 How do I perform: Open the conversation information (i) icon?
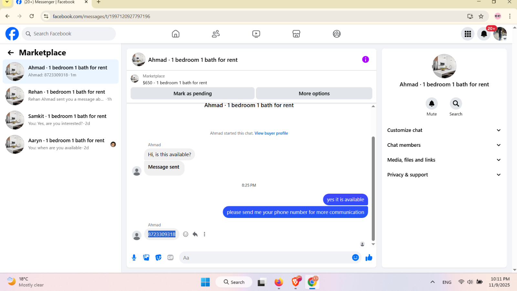click(365, 59)
